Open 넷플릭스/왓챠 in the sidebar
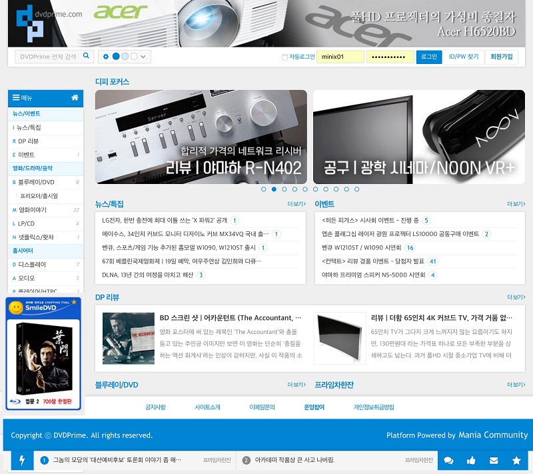Screen dimensions: 533x474 (x=45, y=237)
